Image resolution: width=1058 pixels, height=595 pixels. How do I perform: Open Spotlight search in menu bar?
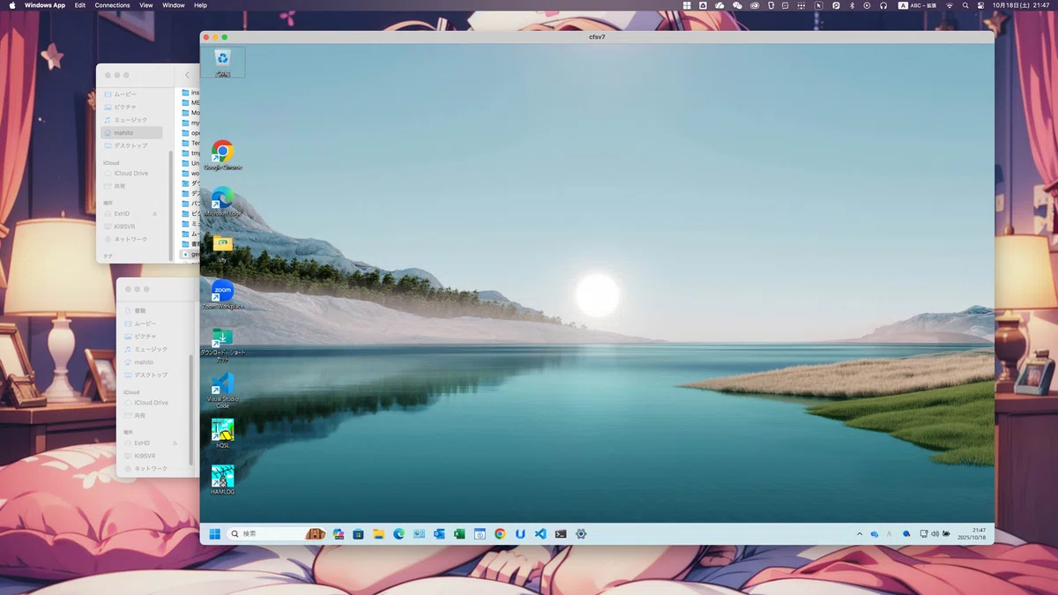965,5
